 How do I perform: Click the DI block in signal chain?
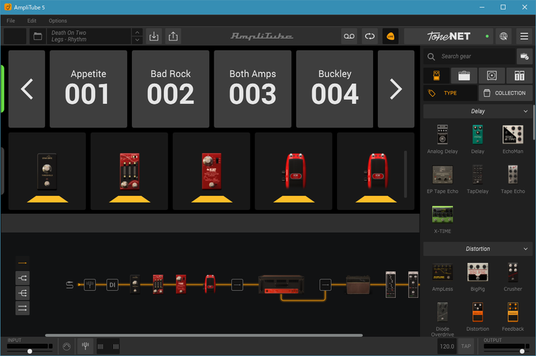click(113, 284)
